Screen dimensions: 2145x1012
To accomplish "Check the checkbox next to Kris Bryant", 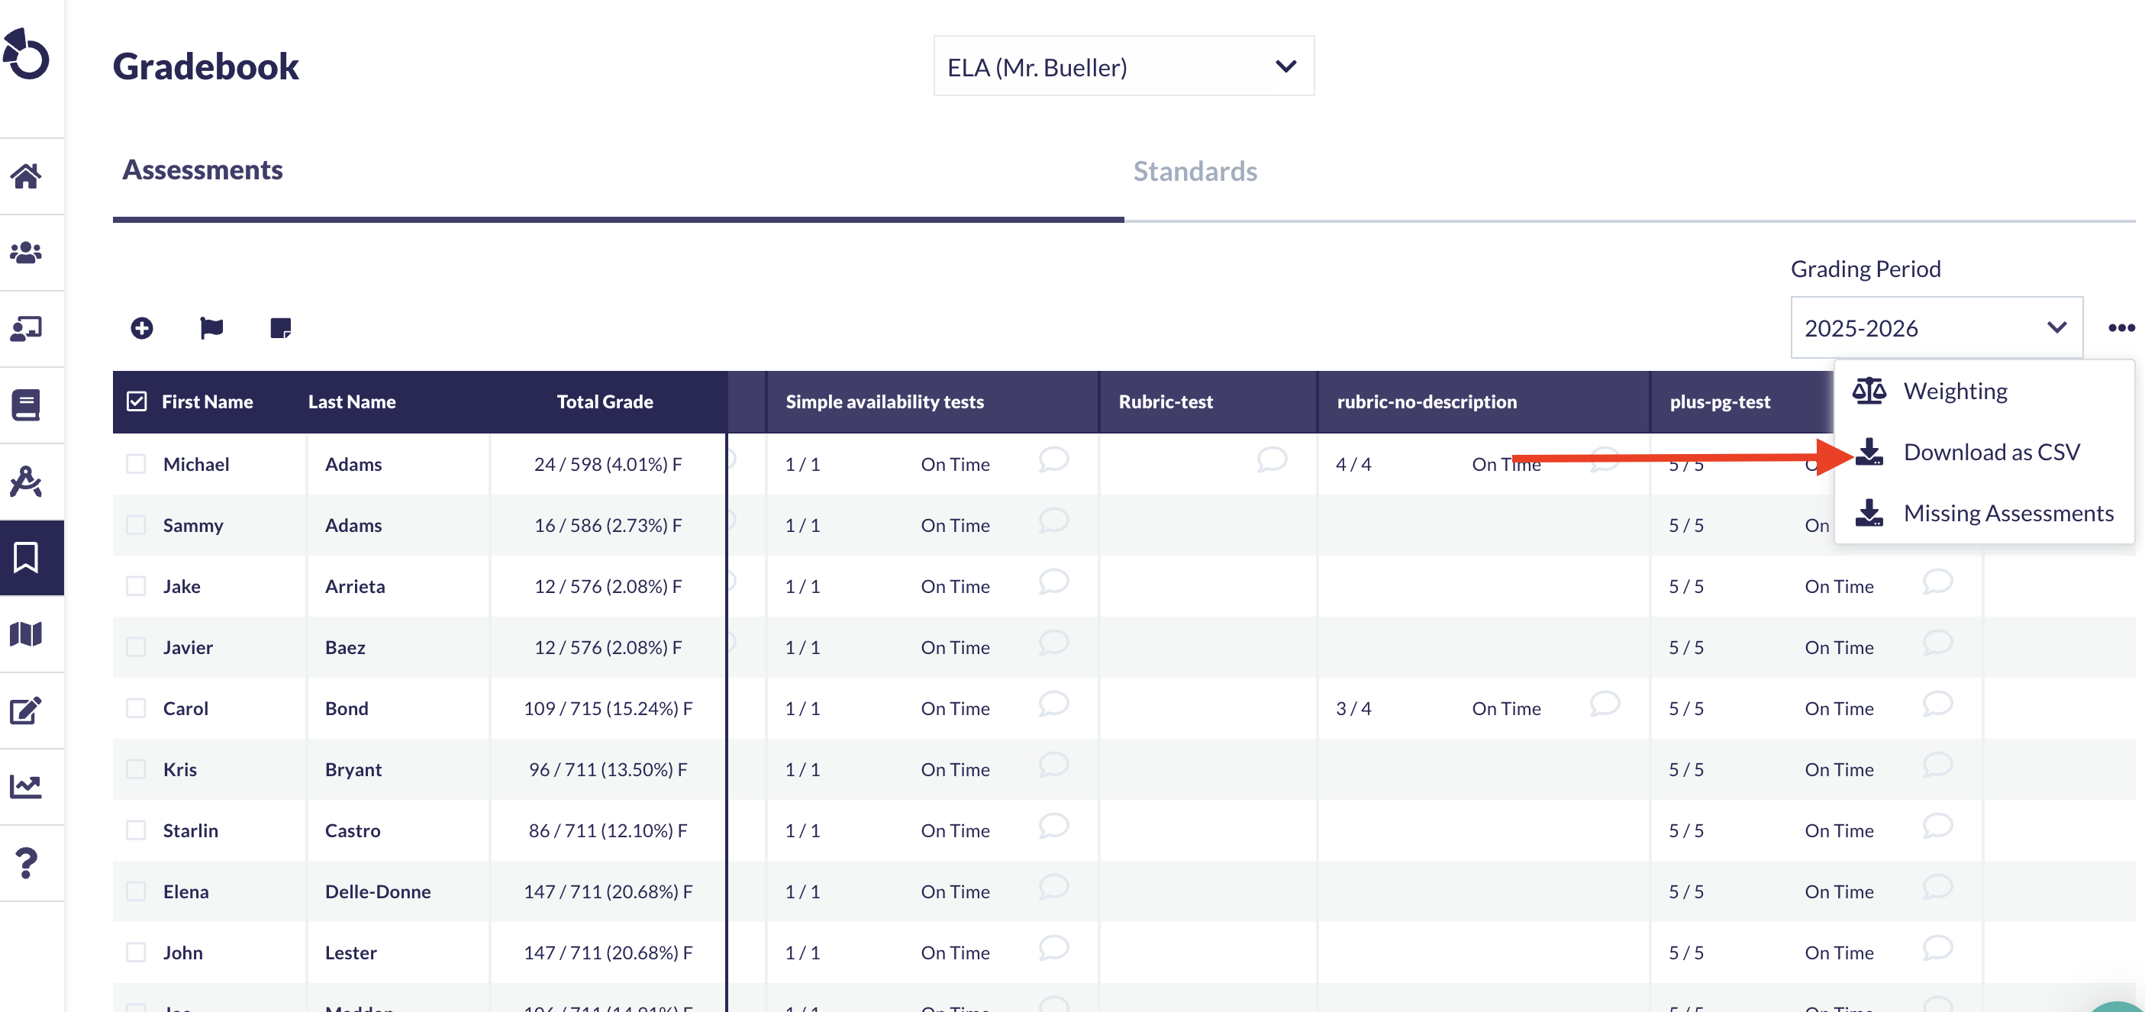I will [x=136, y=769].
